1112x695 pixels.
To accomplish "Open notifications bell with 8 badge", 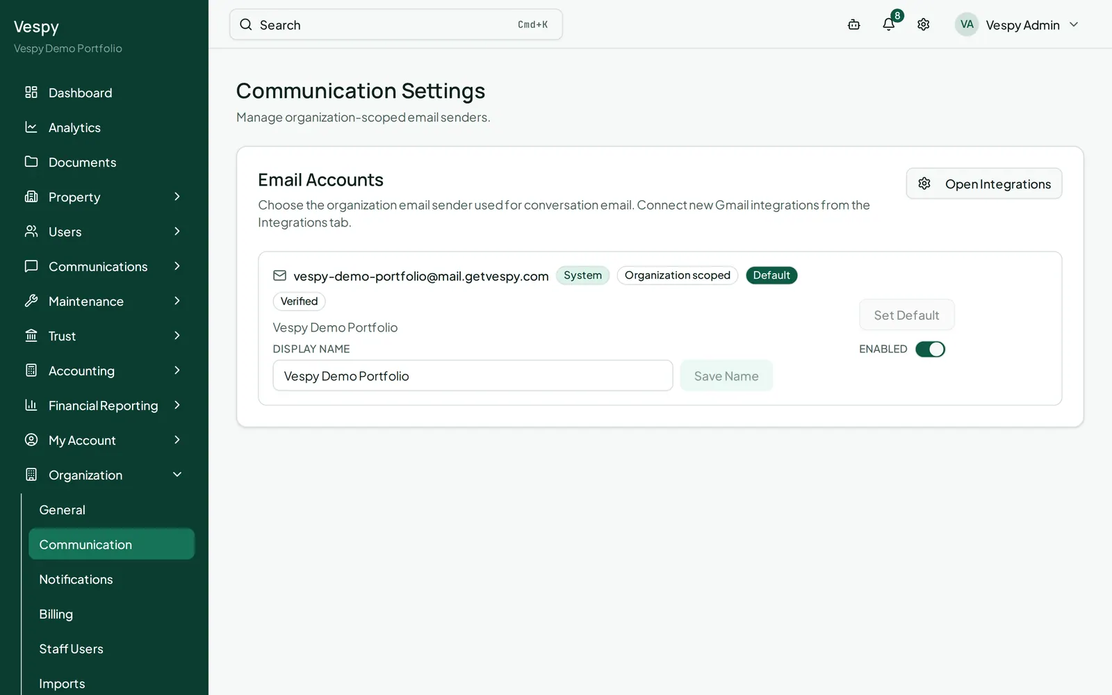I will 889,24.
